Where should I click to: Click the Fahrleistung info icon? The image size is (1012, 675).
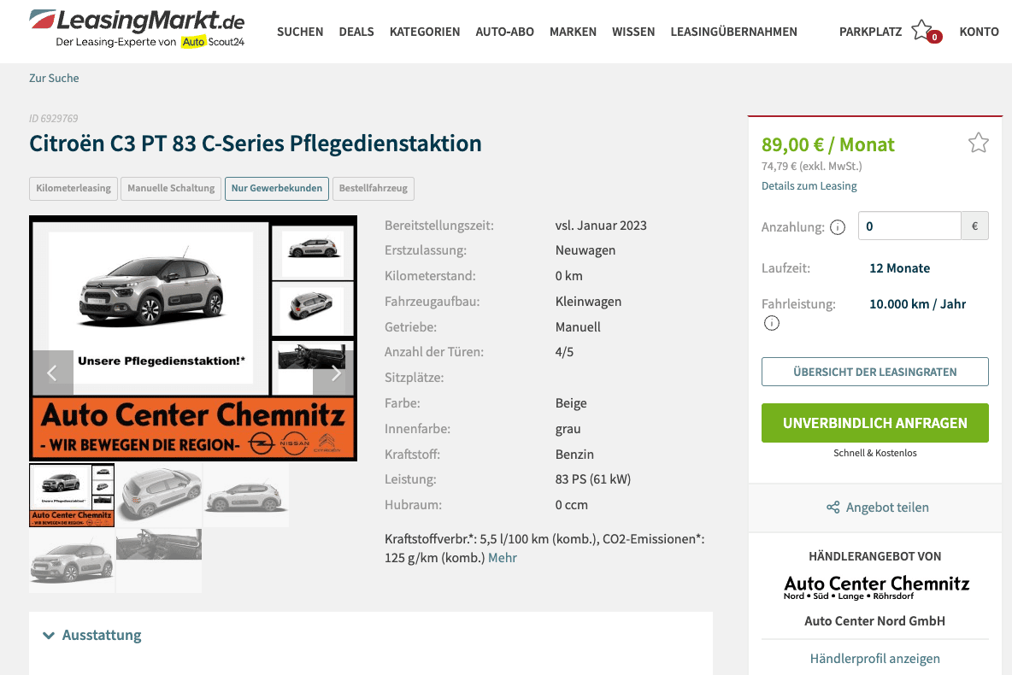771,323
